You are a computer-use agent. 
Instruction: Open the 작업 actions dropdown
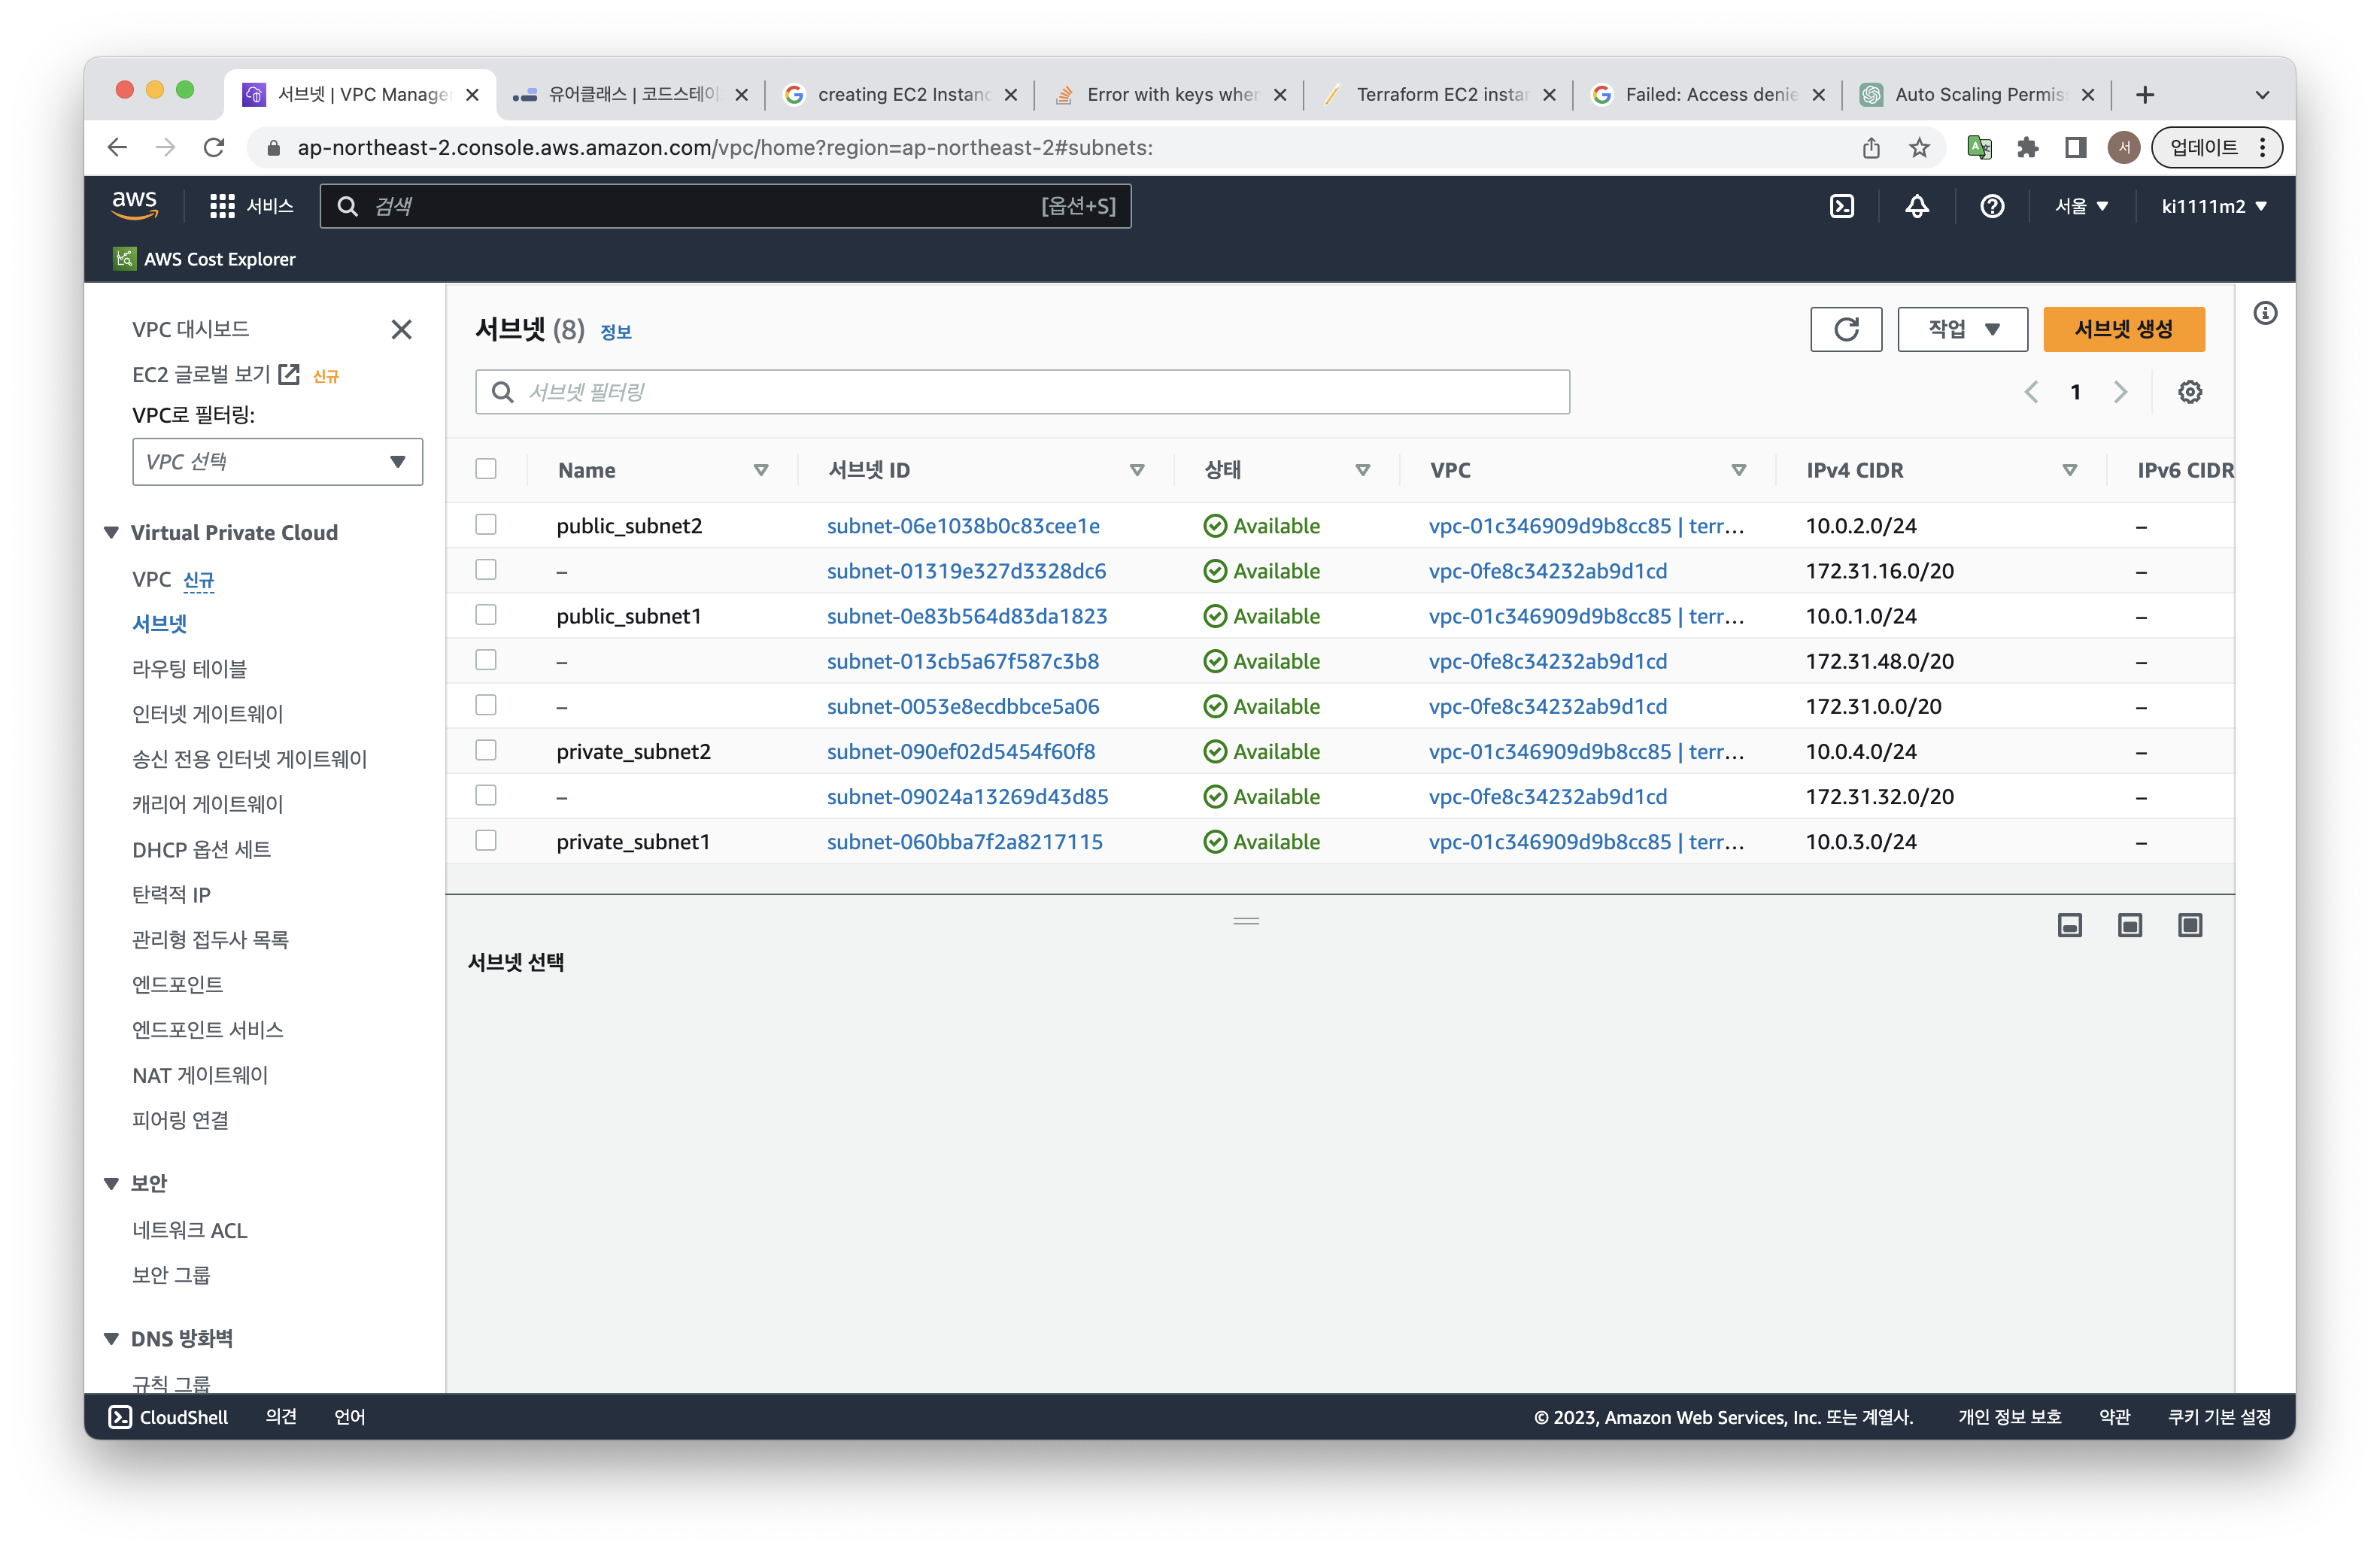click(1962, 329)
